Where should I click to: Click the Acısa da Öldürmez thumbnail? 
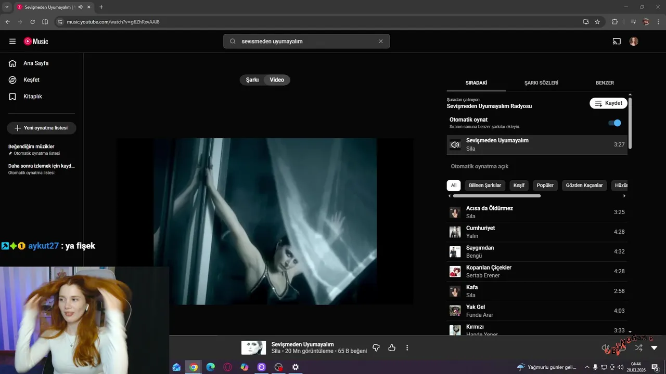click(x=455, y=212)
